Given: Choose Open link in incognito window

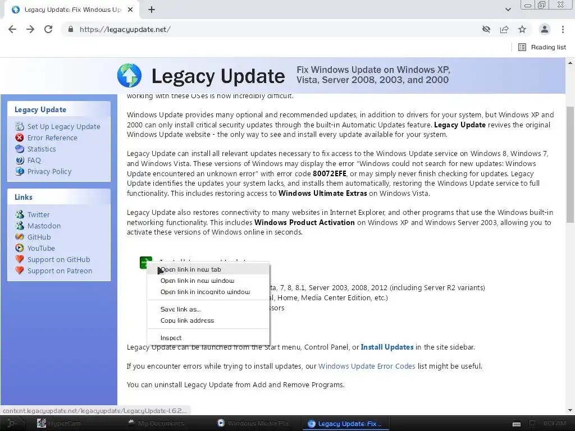Looking at the screenshot, I should point(208,292).
